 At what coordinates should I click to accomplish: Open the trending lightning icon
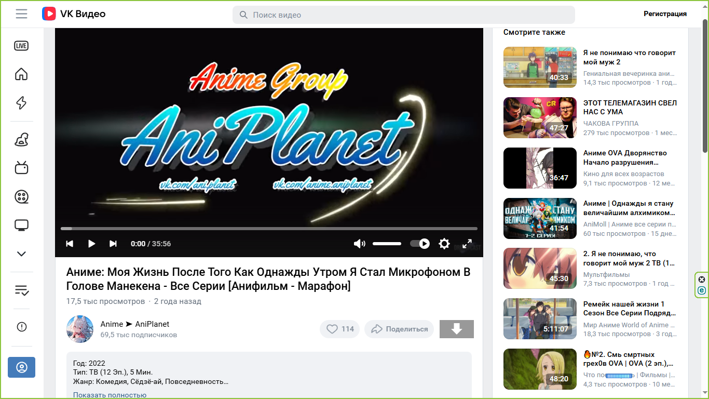[x=21, y=103]
